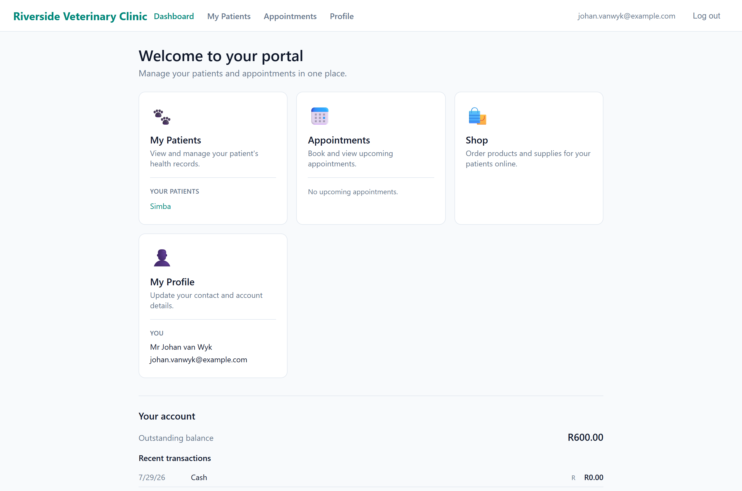The image size is (742, 491).
Task: Click the paw prints icon
Action: pos(162,117)
